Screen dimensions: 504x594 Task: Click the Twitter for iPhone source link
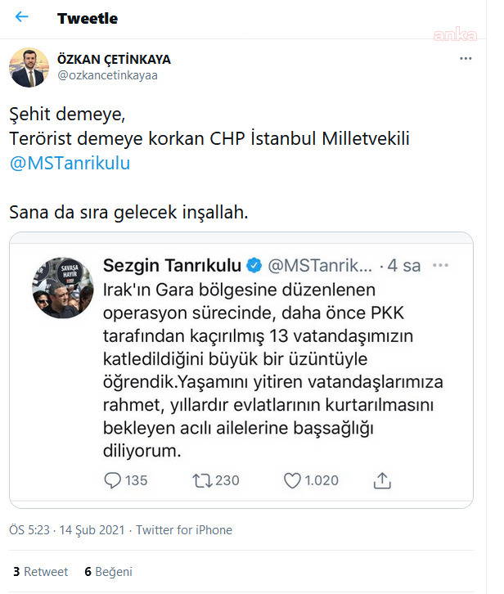(x=184, y=530)
